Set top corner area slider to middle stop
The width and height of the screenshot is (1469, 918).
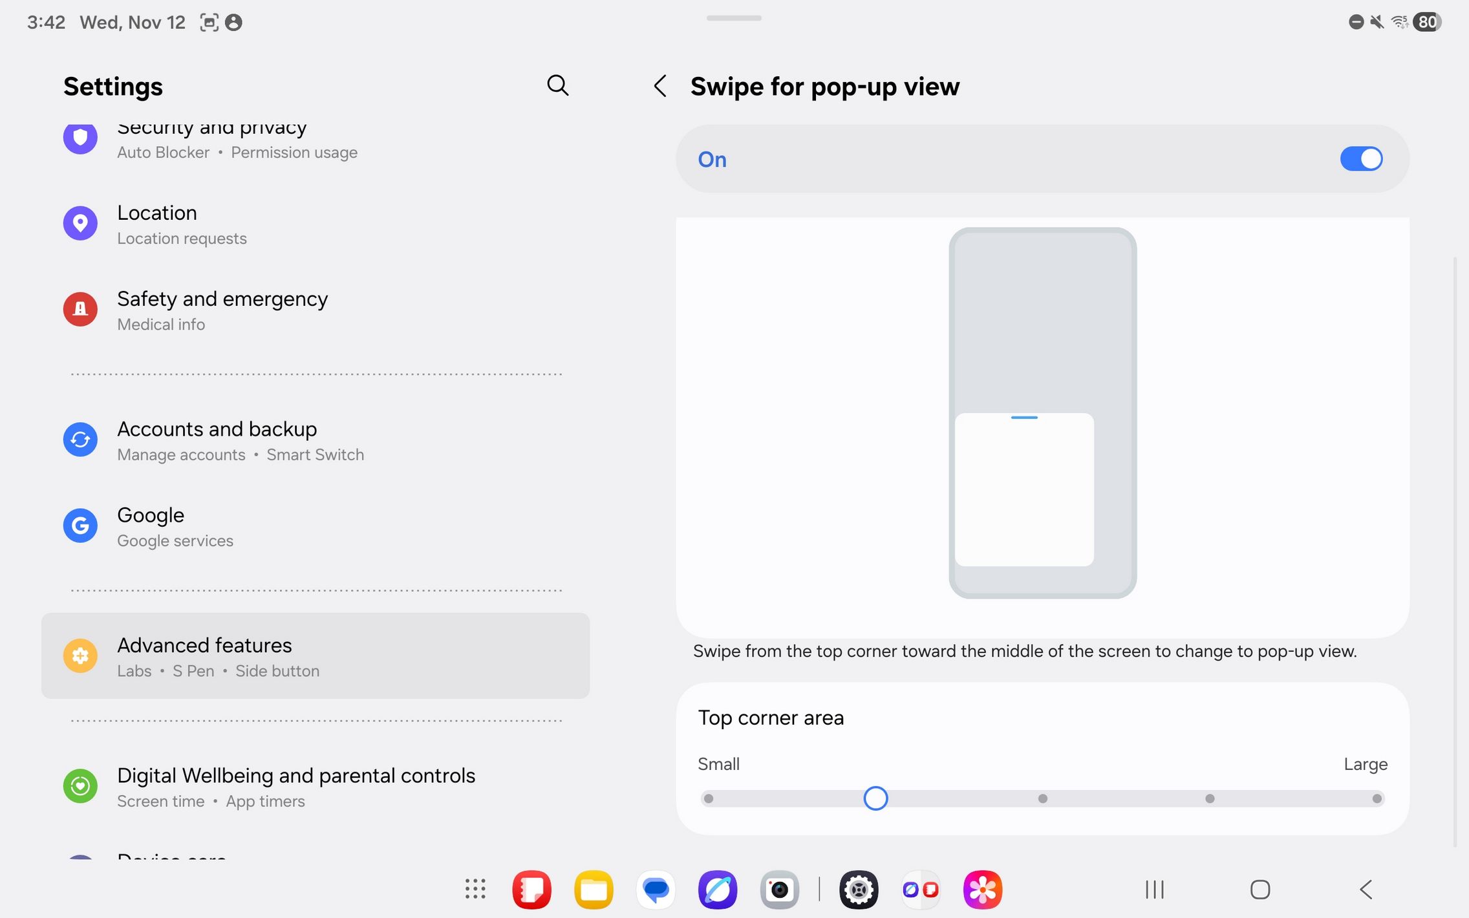tap(1042, 798)
